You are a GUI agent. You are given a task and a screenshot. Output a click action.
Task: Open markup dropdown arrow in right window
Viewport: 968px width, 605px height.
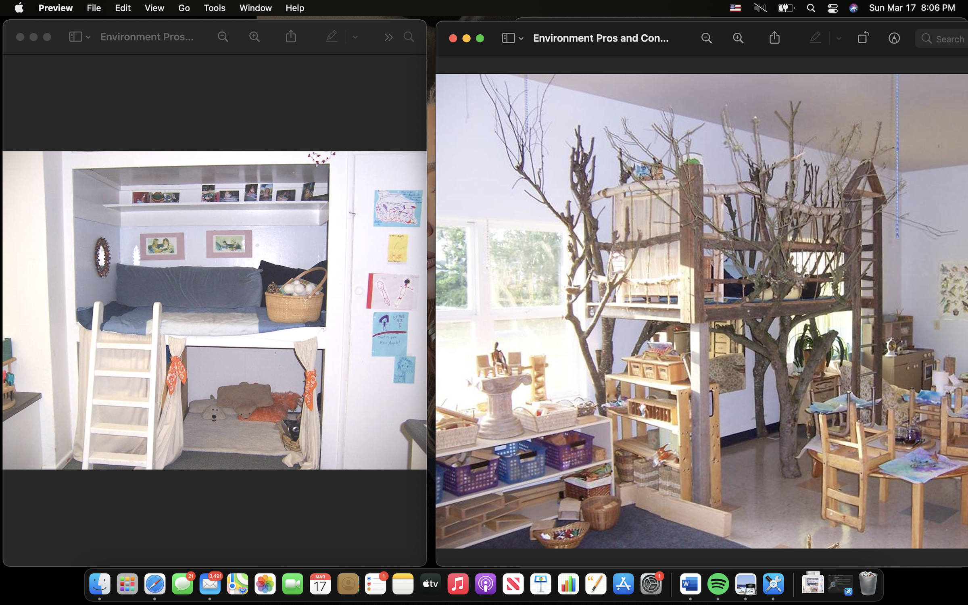(x=839, y=39)
